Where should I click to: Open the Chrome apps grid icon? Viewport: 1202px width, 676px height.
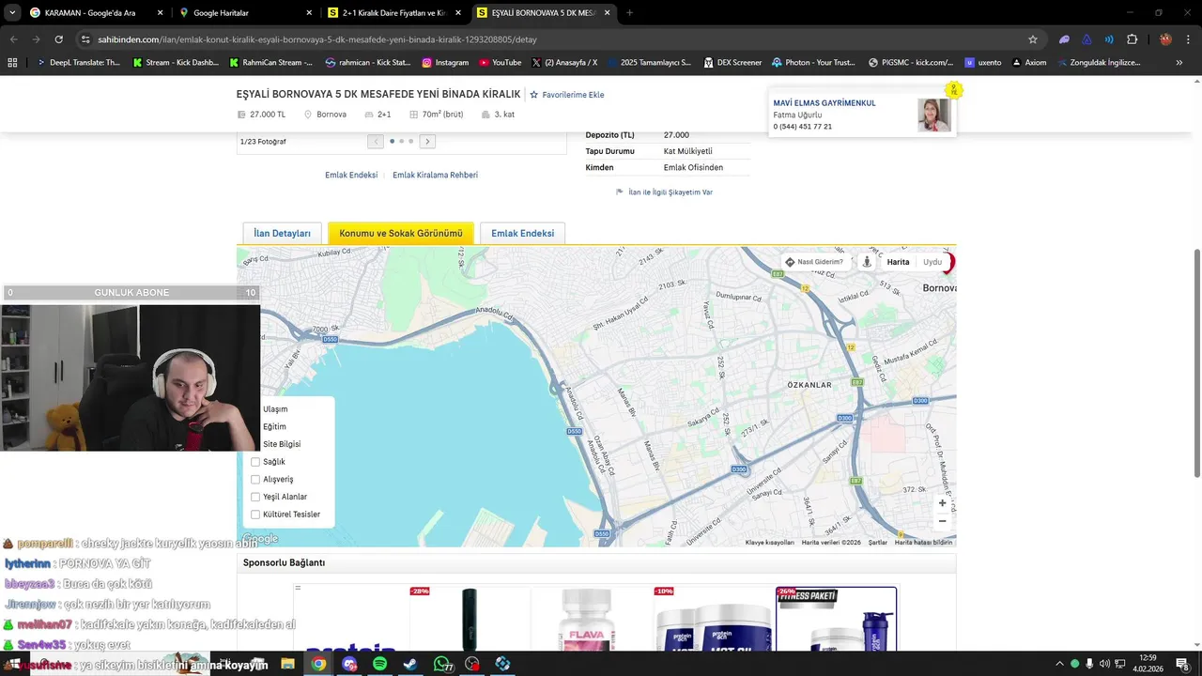click(12, 63)
